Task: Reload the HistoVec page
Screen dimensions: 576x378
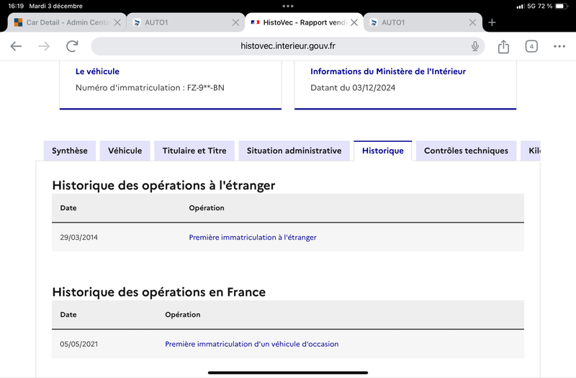Action: (x=72, y=46)
